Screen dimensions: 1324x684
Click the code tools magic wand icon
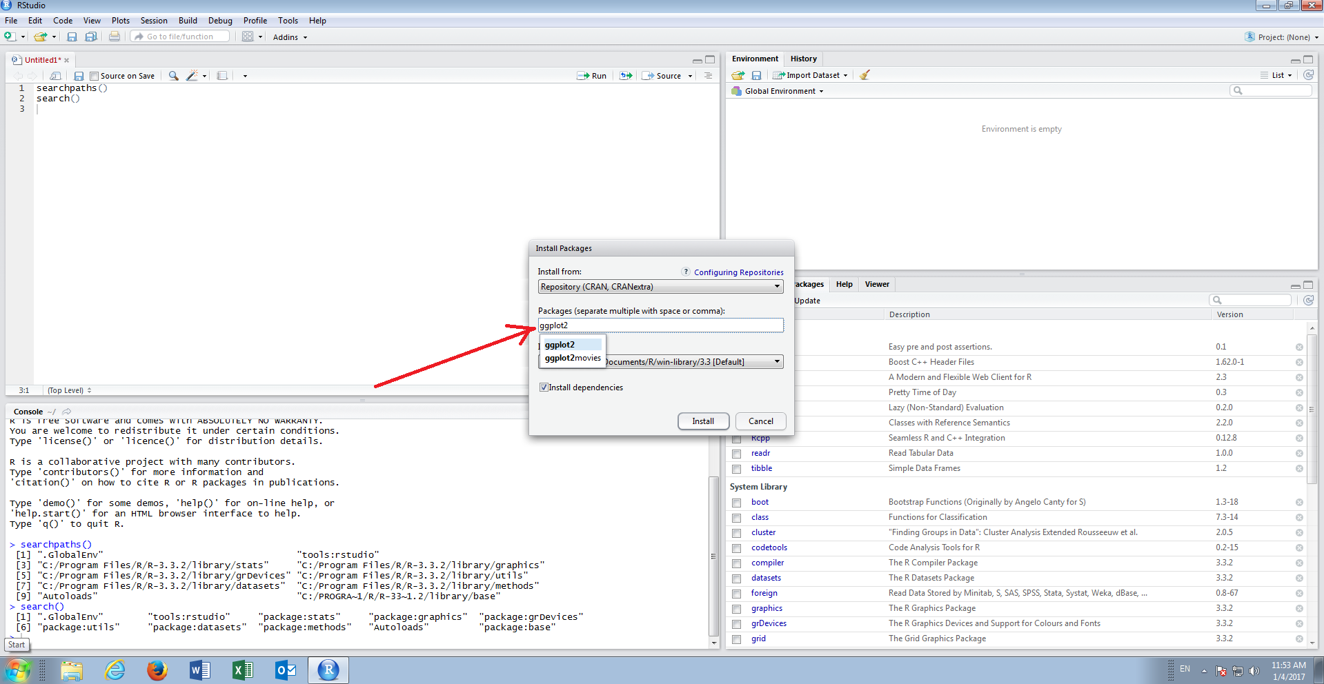coord(192,76)
